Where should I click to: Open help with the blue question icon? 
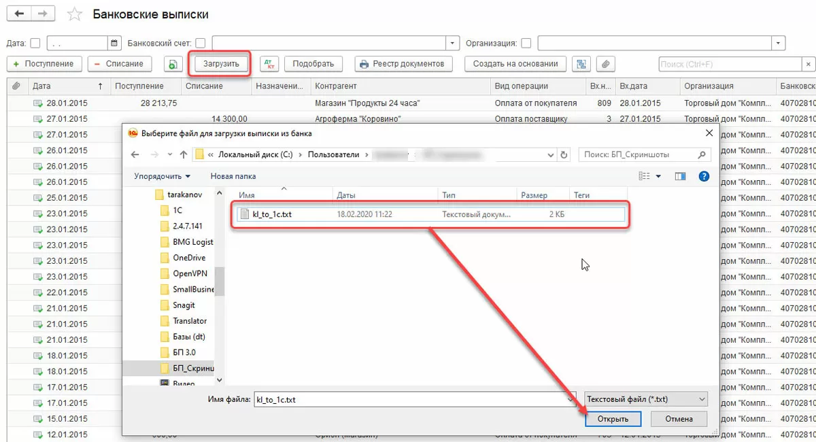[x=704, y=176]
